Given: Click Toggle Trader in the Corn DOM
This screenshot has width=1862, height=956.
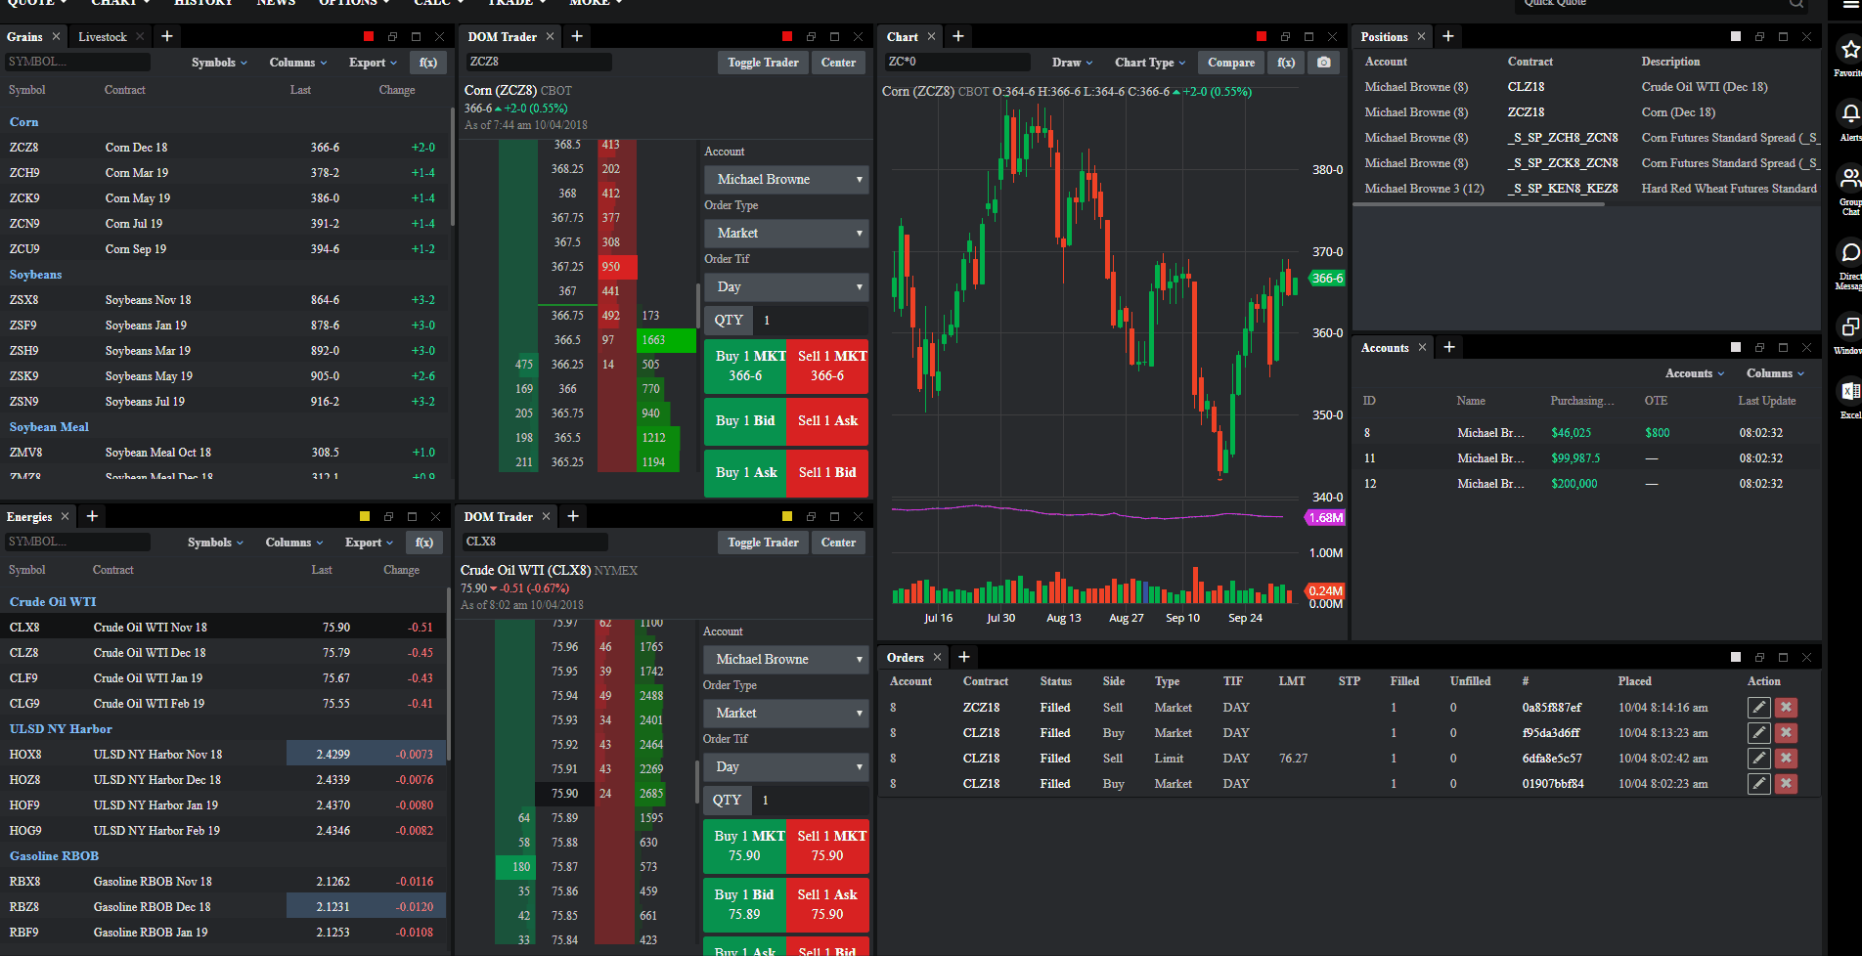Looking at the screenshot, I should tap(763, 63).
